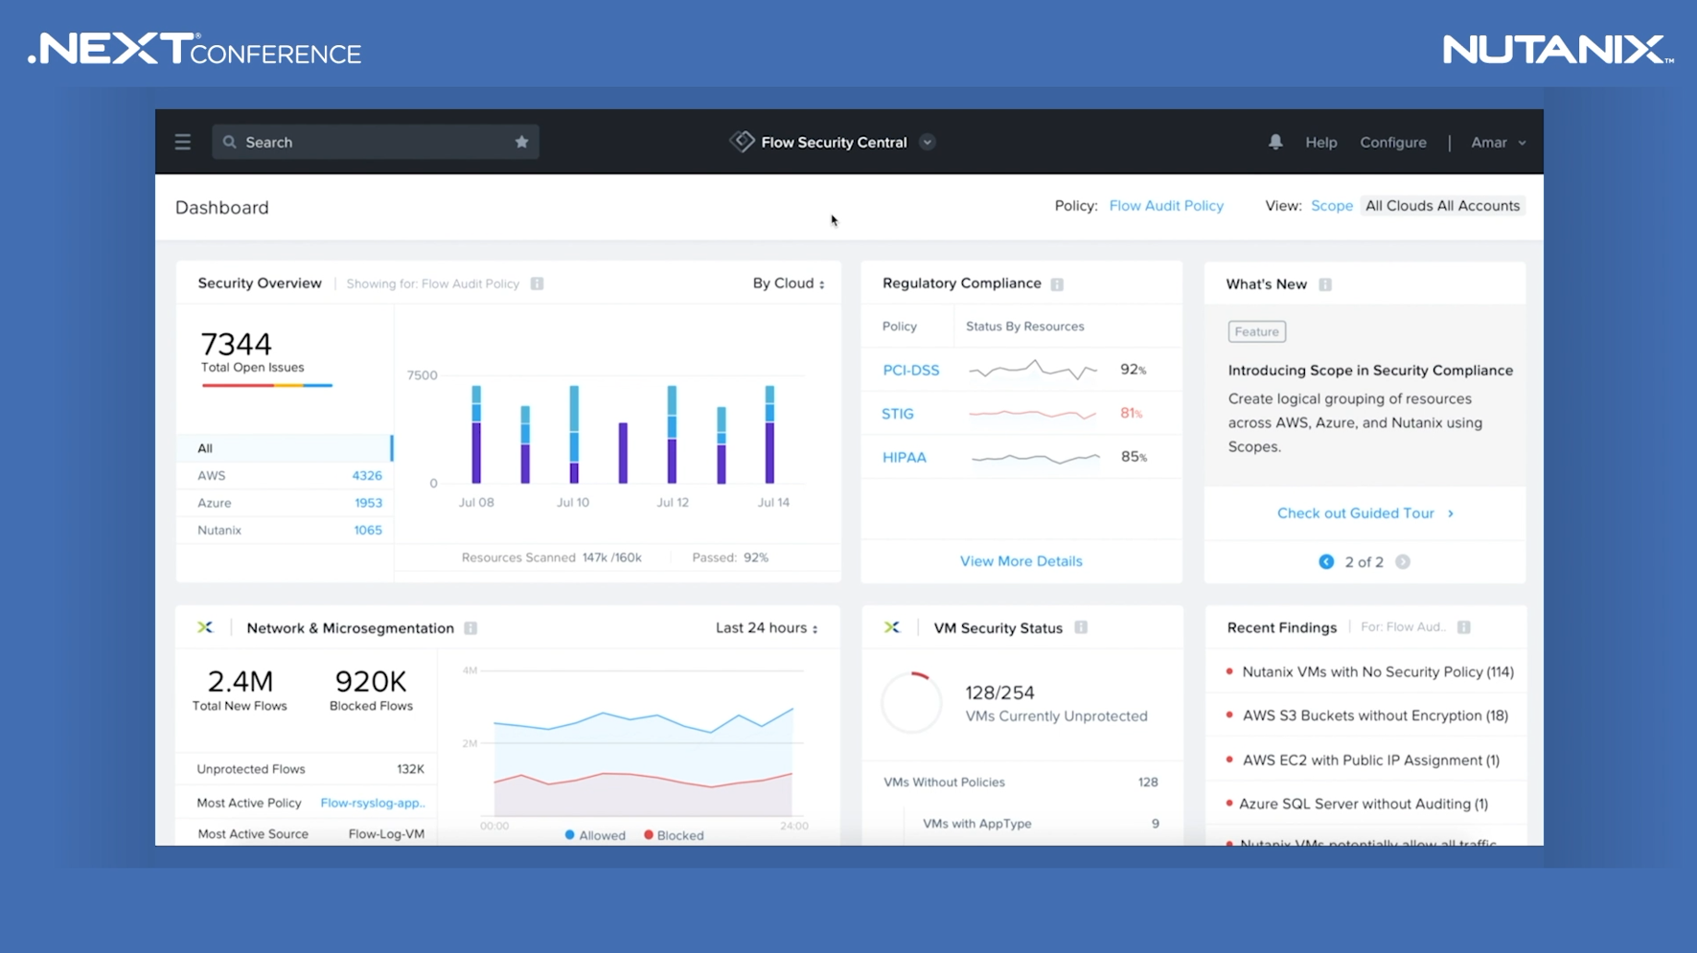Screen dimensions: 1697x953
Task: Show What's New info icon
Action: 1325,284
